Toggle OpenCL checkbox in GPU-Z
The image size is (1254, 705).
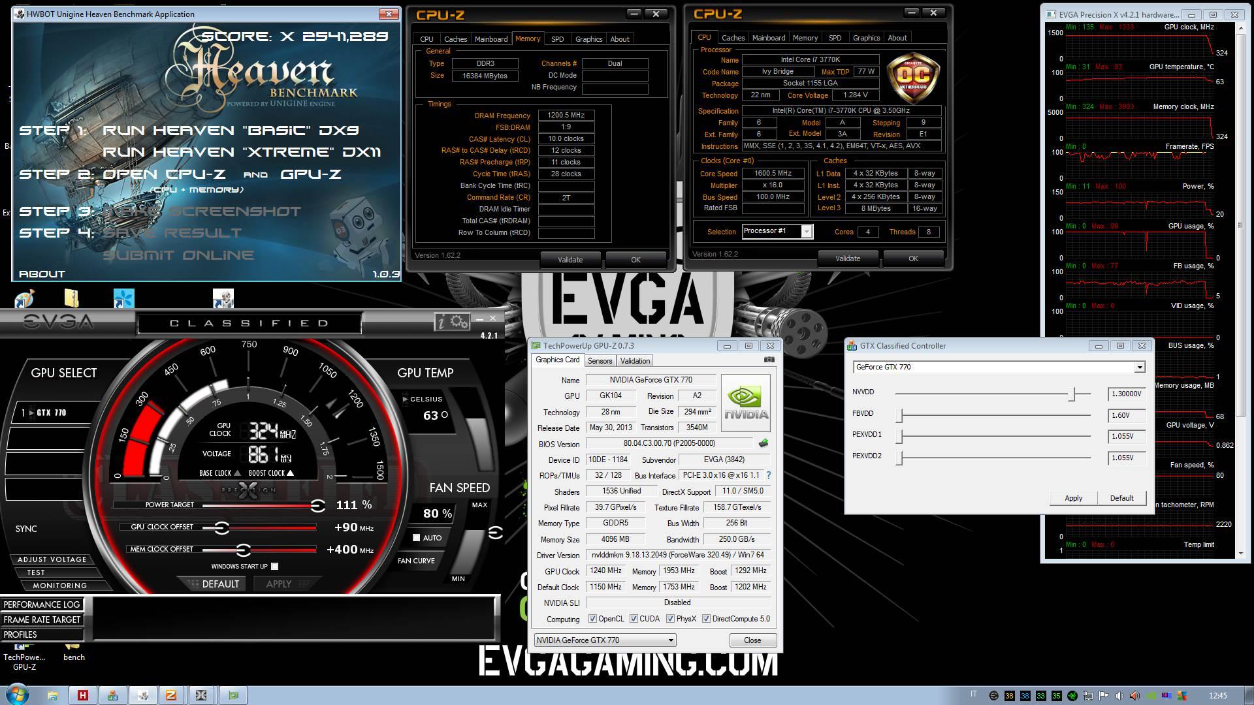pyautogui.click(x=592, y=619)
